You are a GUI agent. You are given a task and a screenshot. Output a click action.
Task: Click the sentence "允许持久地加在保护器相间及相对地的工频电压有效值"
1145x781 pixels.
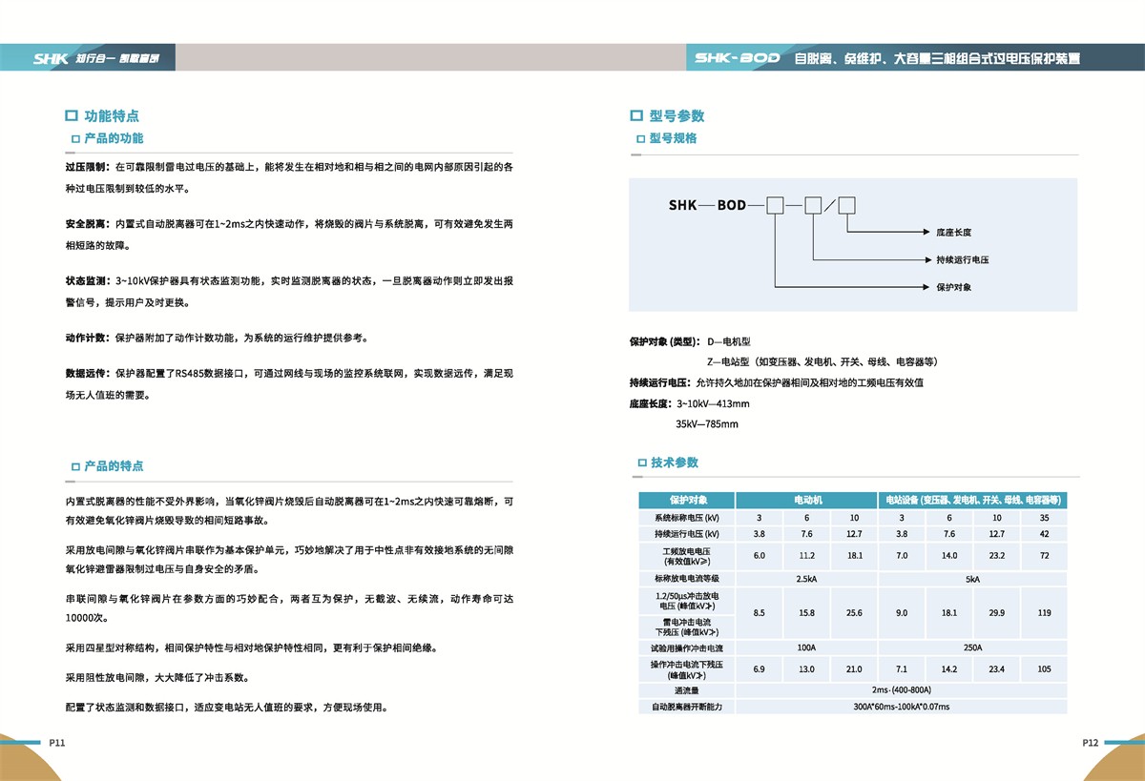tap(809, 382)
